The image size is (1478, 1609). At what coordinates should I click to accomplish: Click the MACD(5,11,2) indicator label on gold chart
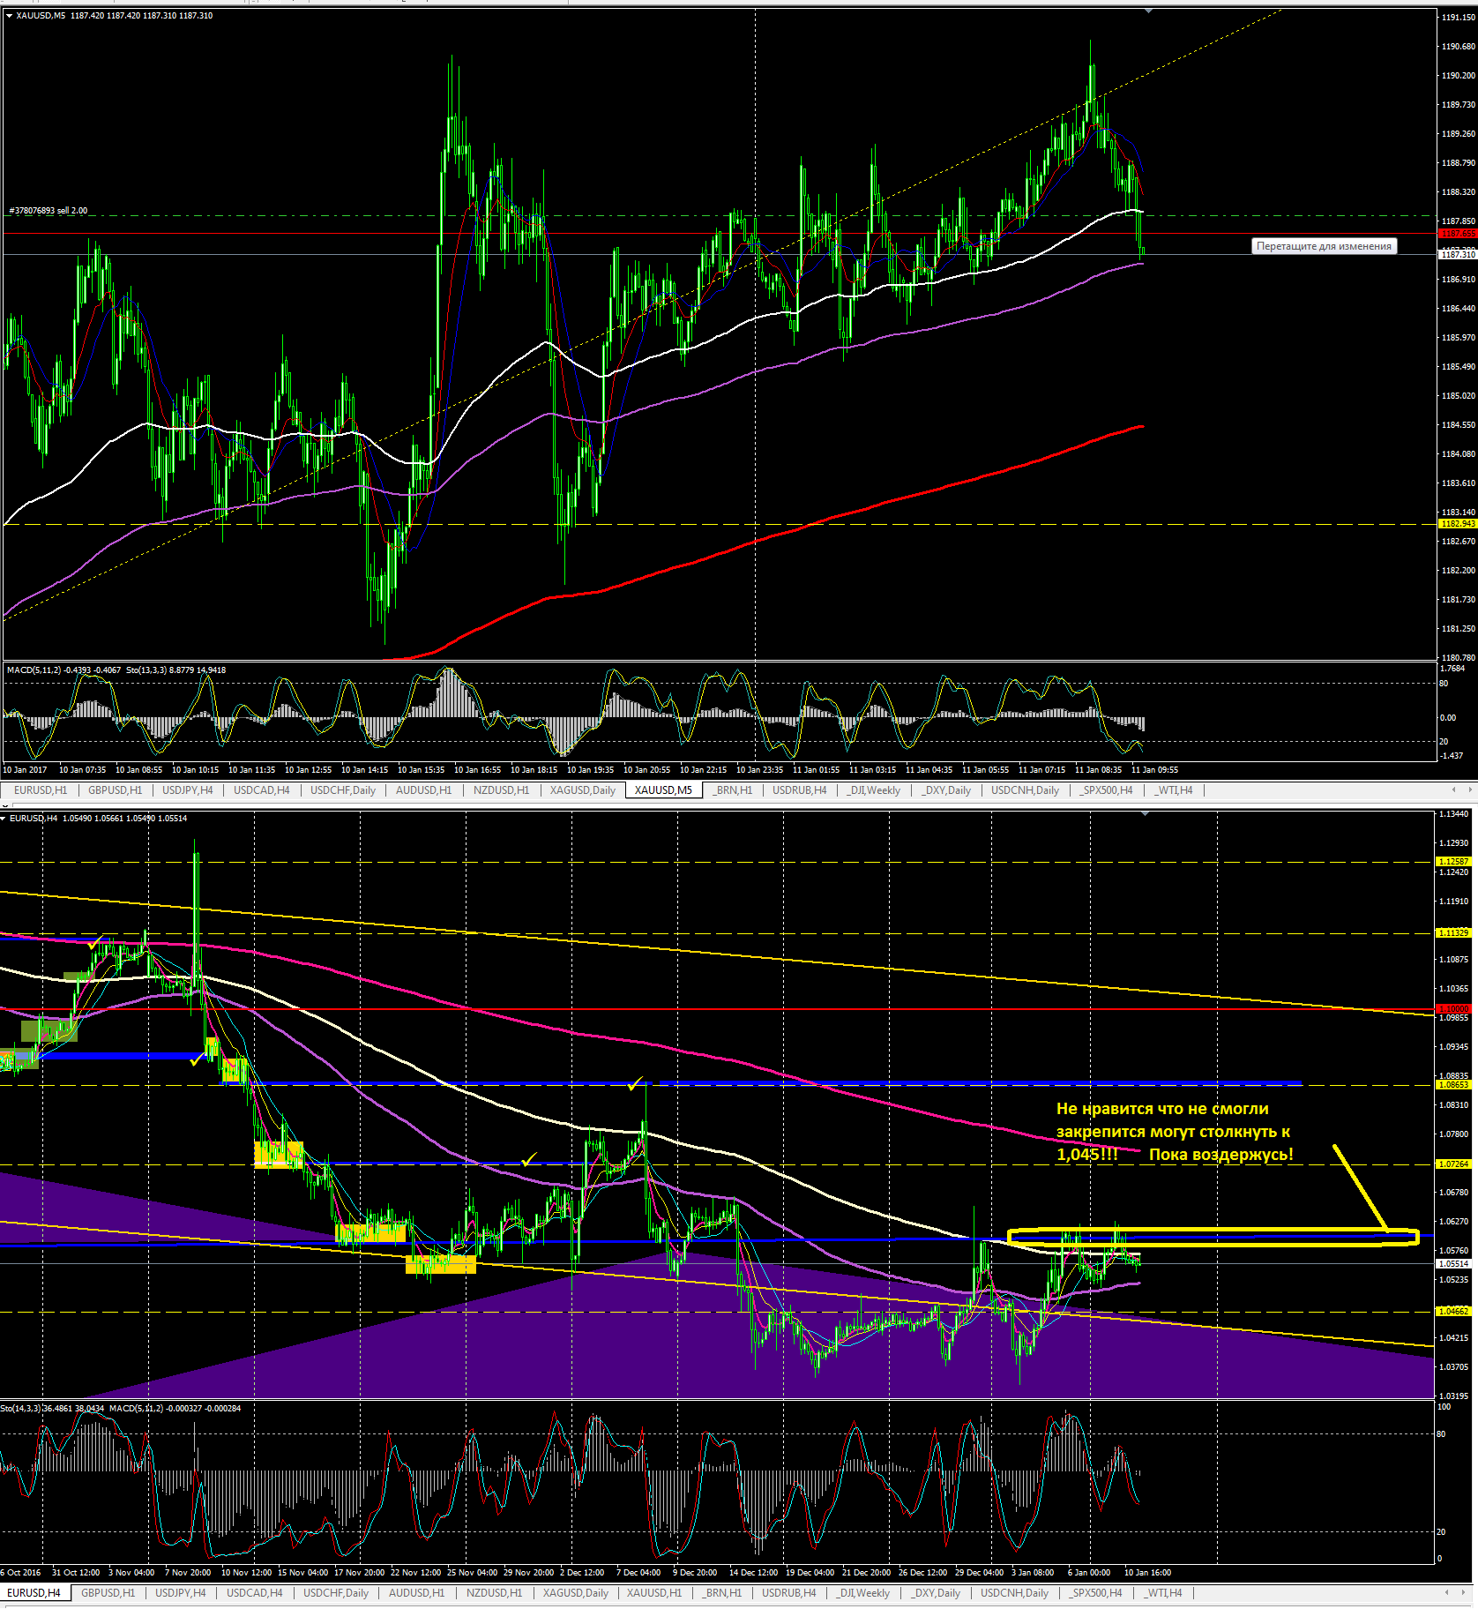pos(63,670)
